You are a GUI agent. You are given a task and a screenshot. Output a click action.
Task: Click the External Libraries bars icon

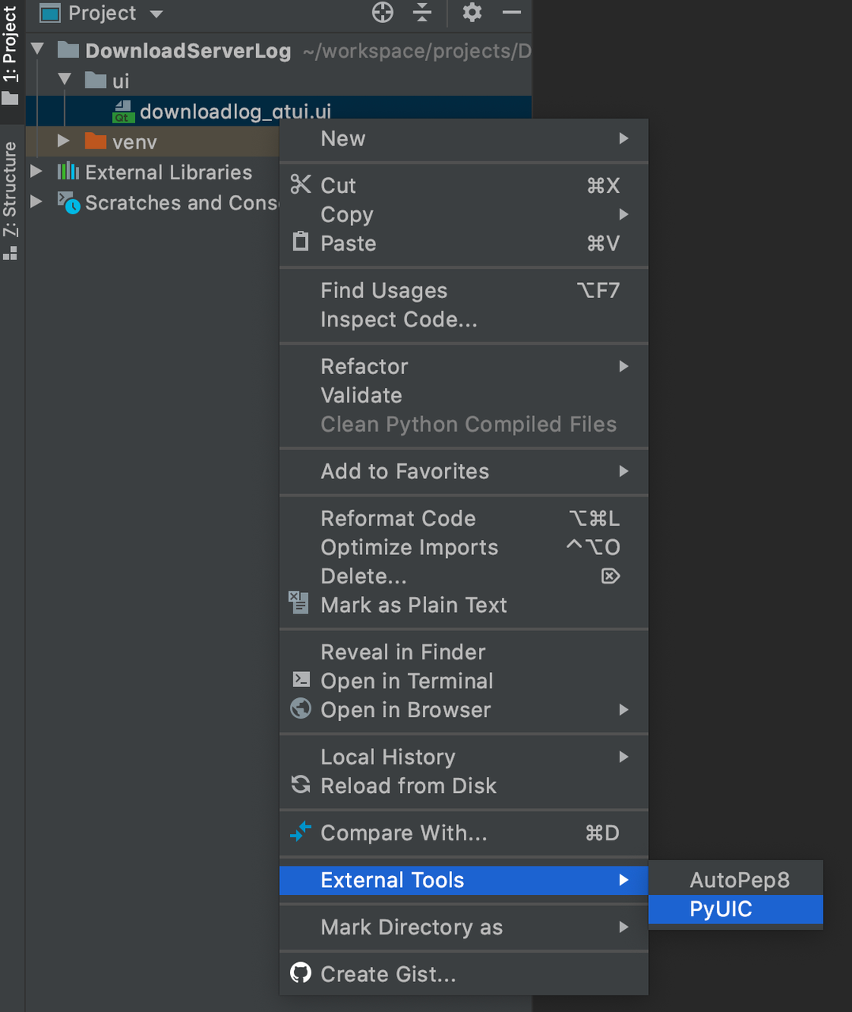coord(69,171)
